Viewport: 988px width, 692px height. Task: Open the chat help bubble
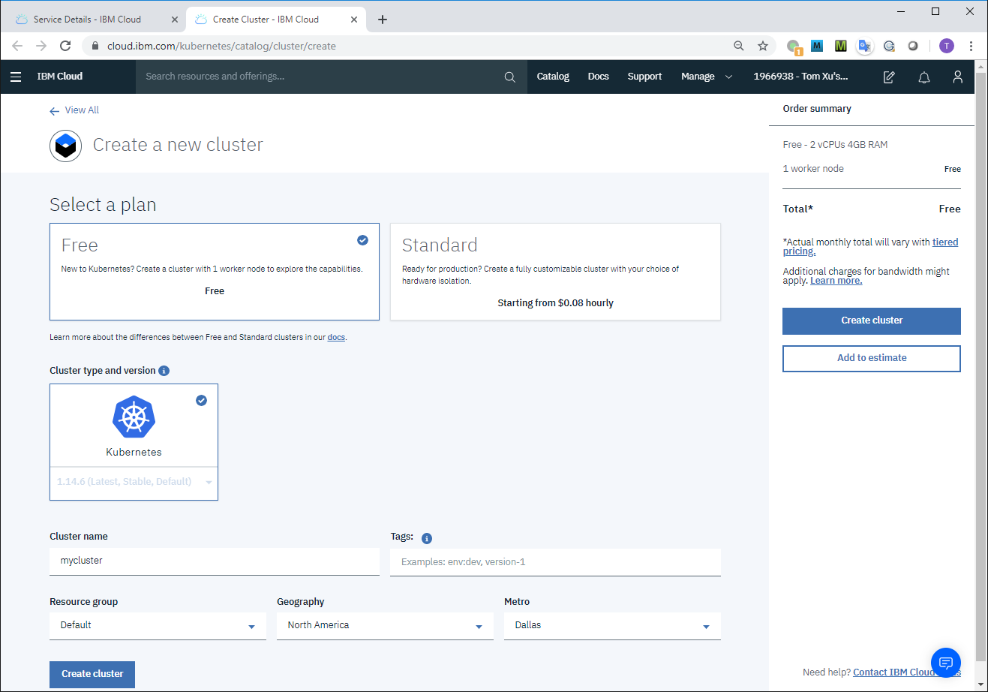946,663
